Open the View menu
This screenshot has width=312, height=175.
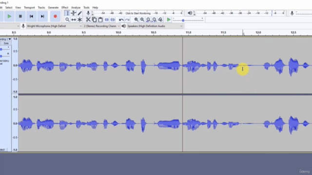pos(18,8)
